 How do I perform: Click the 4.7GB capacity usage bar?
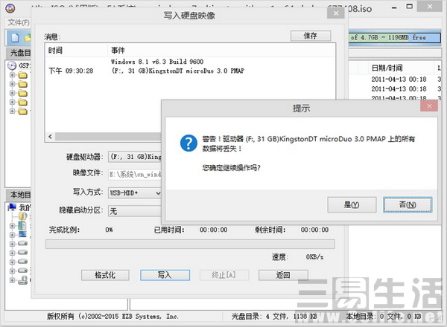395,38
